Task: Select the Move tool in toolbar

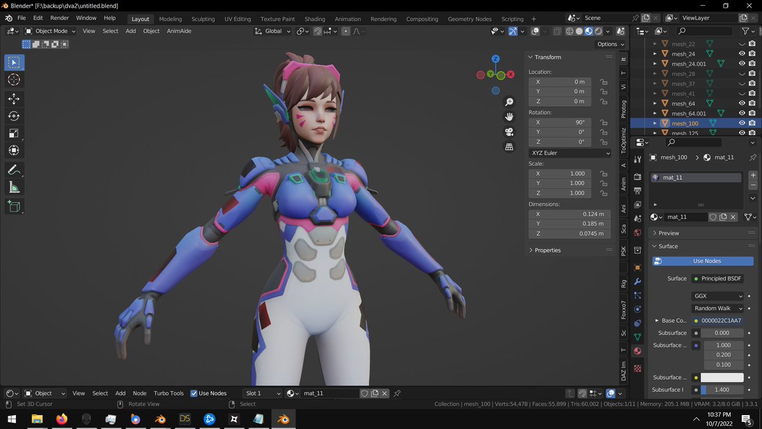Action: [14, 99]
